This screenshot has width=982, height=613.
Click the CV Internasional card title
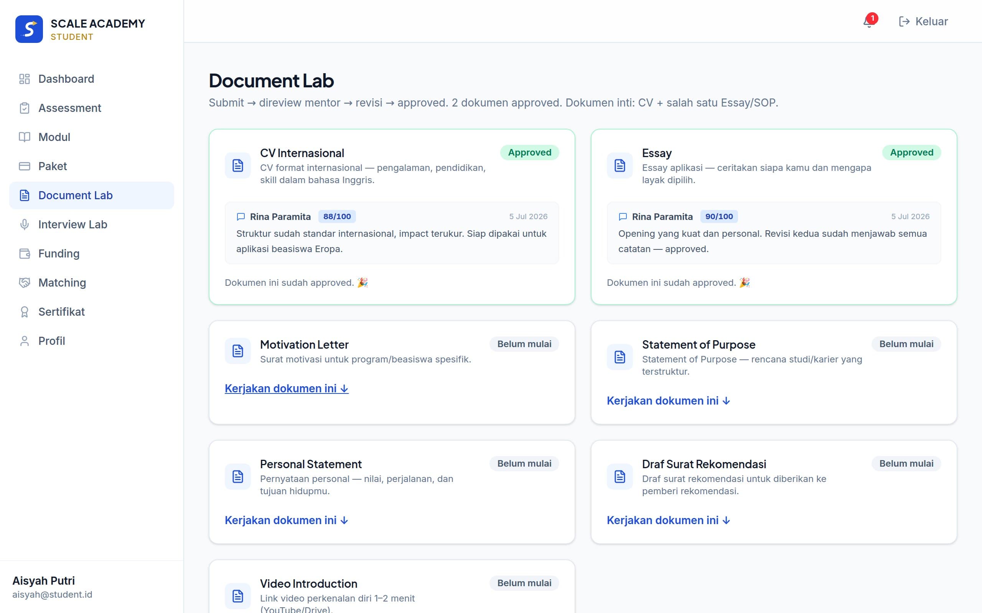302,153
